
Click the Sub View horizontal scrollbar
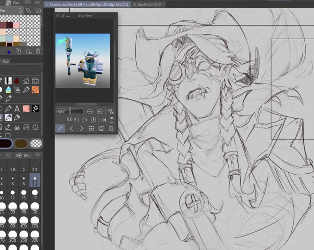86,104
